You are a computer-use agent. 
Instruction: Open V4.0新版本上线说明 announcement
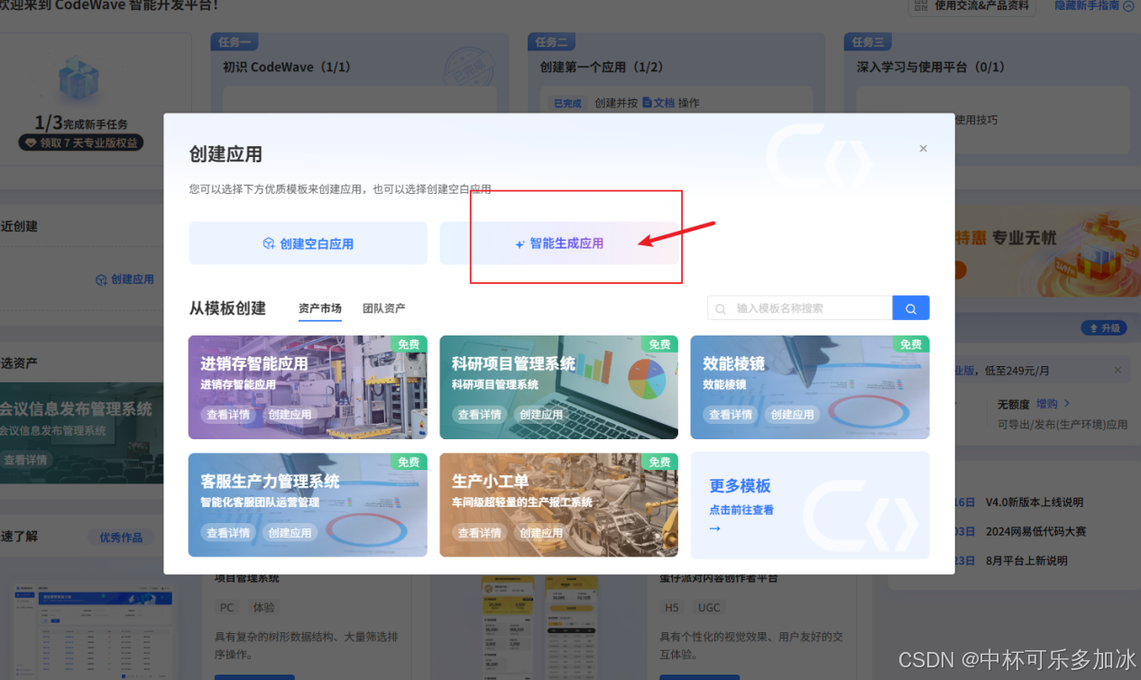click(x=1035, y=502)
